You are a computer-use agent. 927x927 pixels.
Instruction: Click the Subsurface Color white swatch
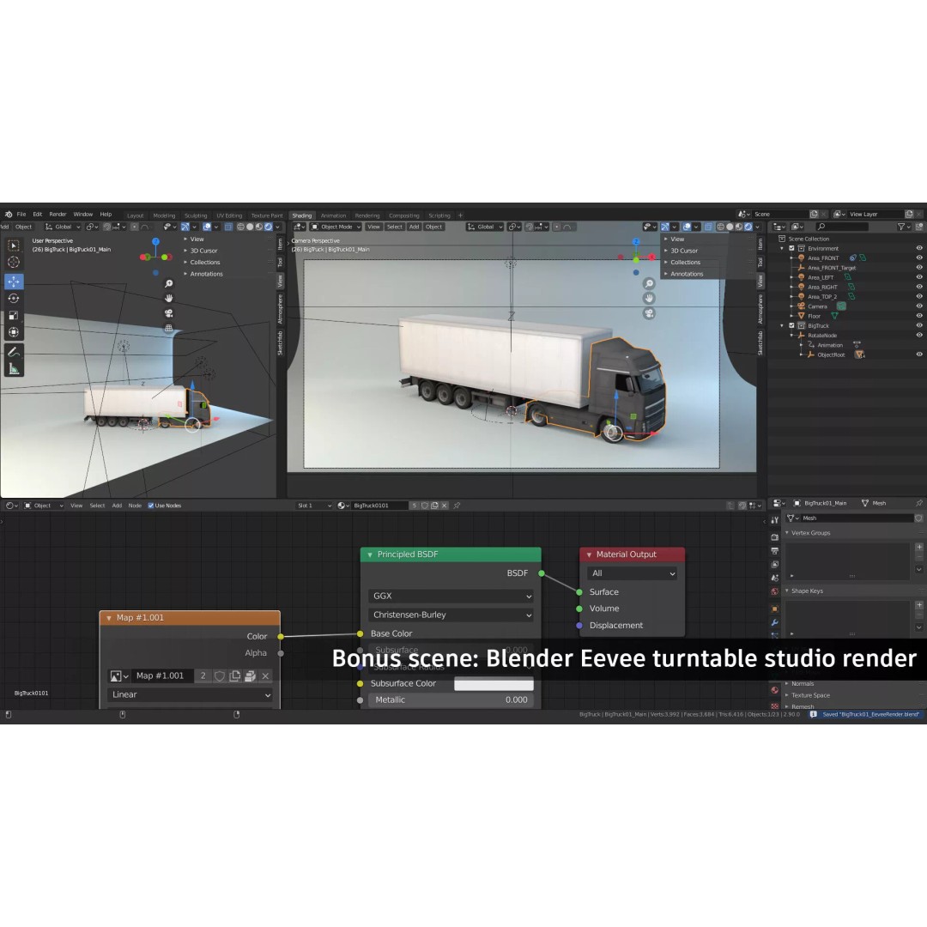(494, 683)
